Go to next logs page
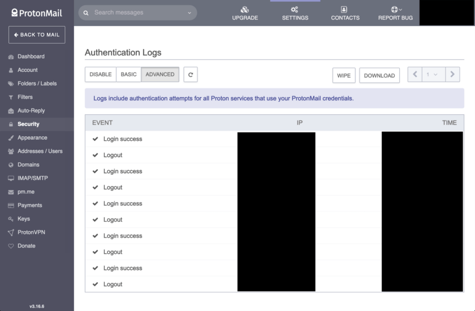475x311 pixels. click(x=452, y=75)
